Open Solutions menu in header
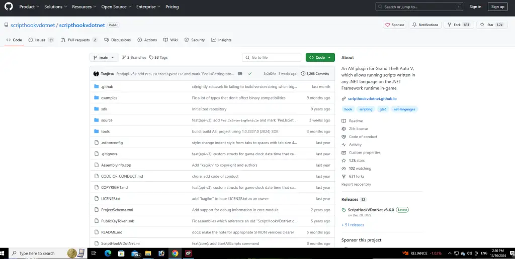The image size is (515, 259). click(x=56, y=7)
